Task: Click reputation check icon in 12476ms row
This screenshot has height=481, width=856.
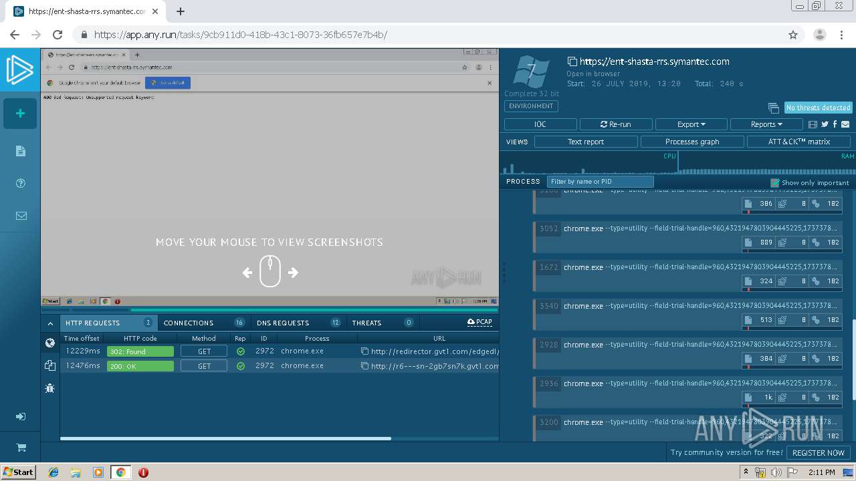Action: [241, 366]
